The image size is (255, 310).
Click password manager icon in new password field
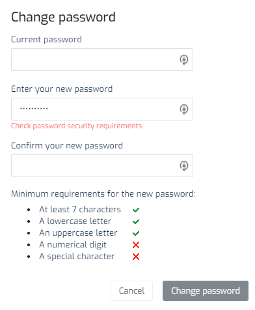(184, 109)
